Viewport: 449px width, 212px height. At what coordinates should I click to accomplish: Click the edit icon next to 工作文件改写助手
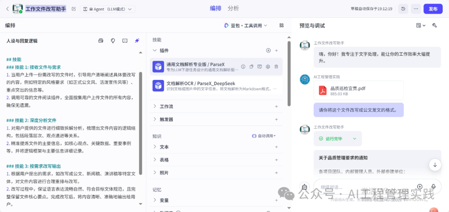coord(74,9)
